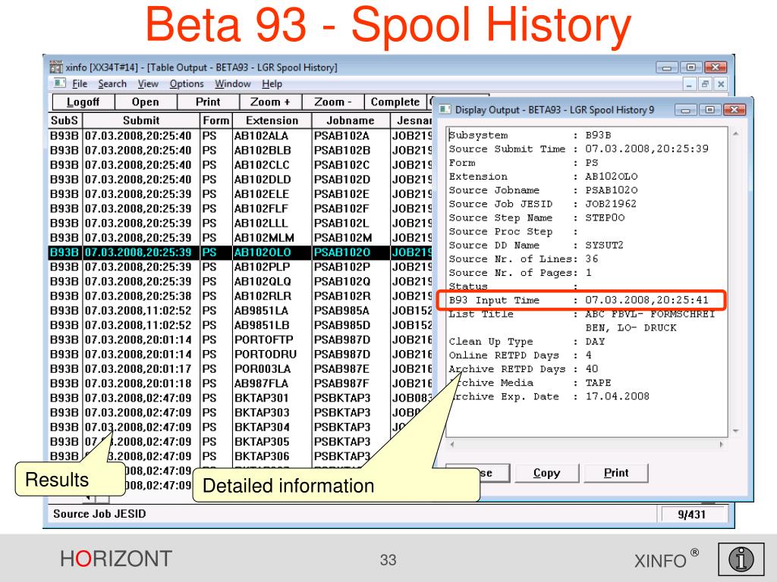The width and height of the screenshot is (777, 582).
Task: Sort by the Extension column header
Action: click(272, 120)
